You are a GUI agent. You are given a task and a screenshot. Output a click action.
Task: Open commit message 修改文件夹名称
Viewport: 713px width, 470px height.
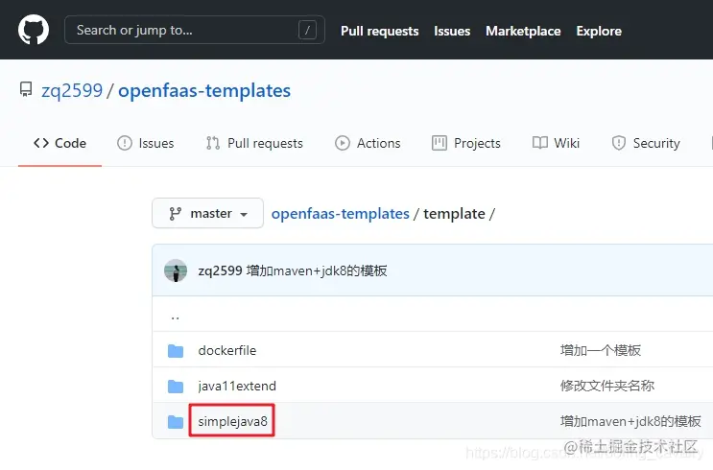pos(607,386)
